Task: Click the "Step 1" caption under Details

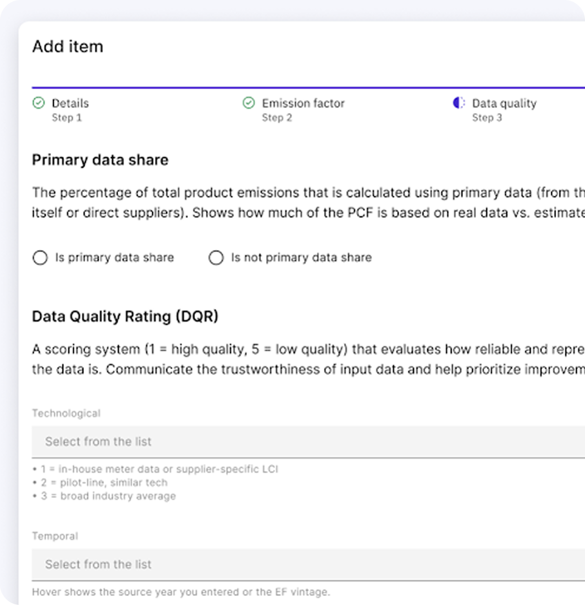Action: click(x=67, y=118)
